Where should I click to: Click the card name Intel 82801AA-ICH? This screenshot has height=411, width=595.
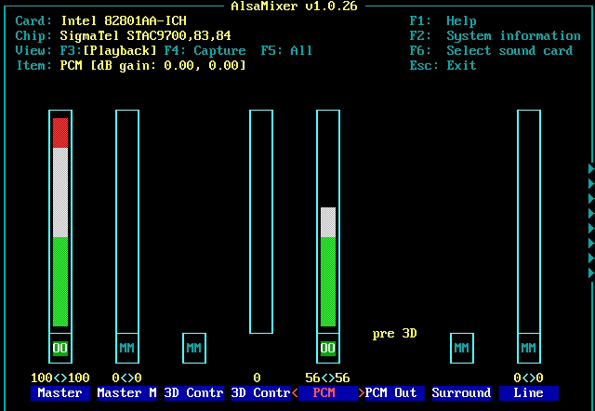pos(124,20)
